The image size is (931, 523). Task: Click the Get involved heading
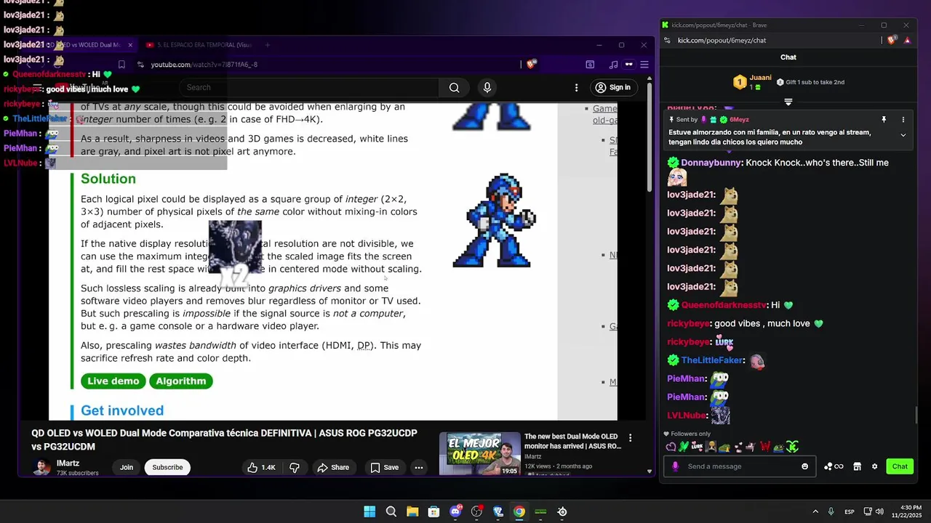tap(122, 410)
